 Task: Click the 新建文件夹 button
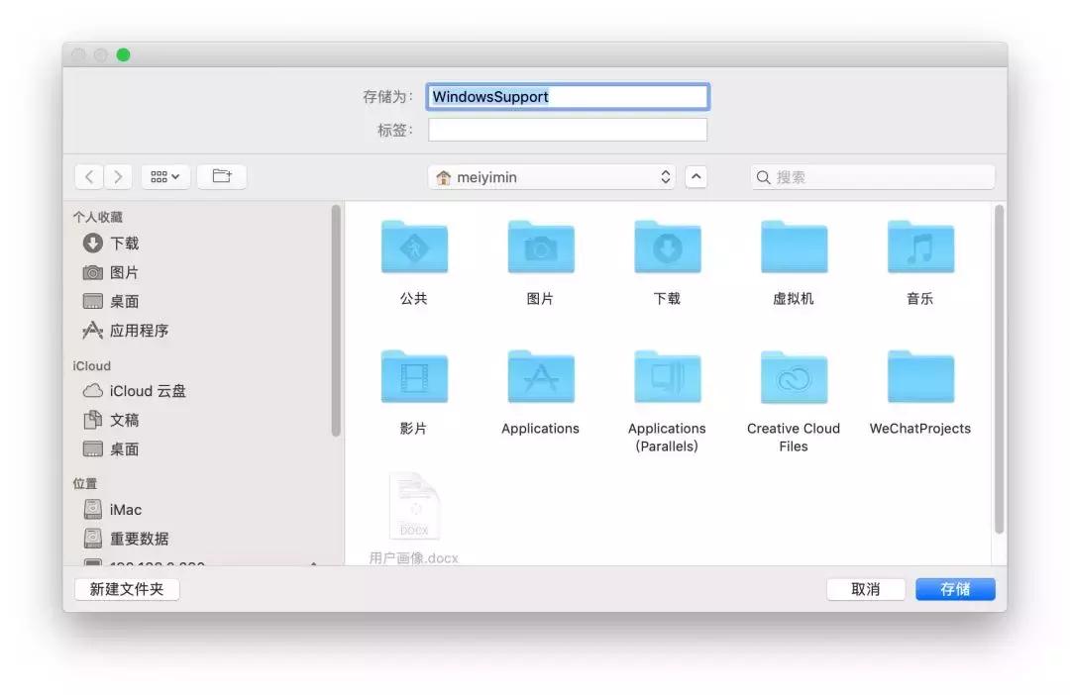(x=127, y=589)
